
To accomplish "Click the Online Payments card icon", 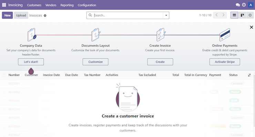I will [x=225, y=35].
